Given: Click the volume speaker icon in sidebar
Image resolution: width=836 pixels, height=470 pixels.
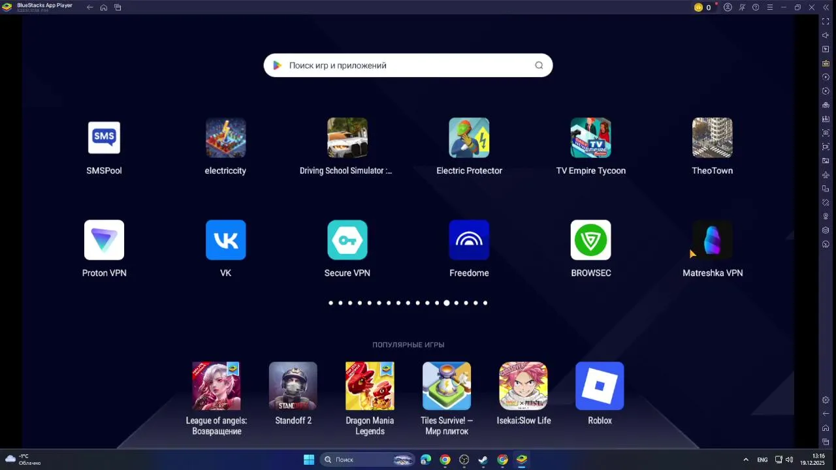Looking at the screenshot, I should (x=826, y=35).
